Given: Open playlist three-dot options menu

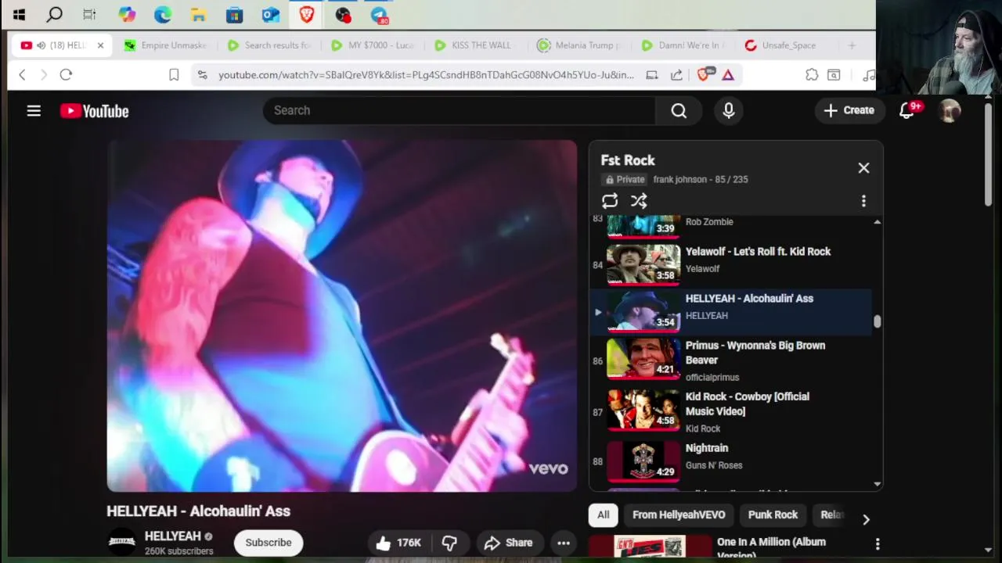Looking at the screenshot, I should click(863, 201).
